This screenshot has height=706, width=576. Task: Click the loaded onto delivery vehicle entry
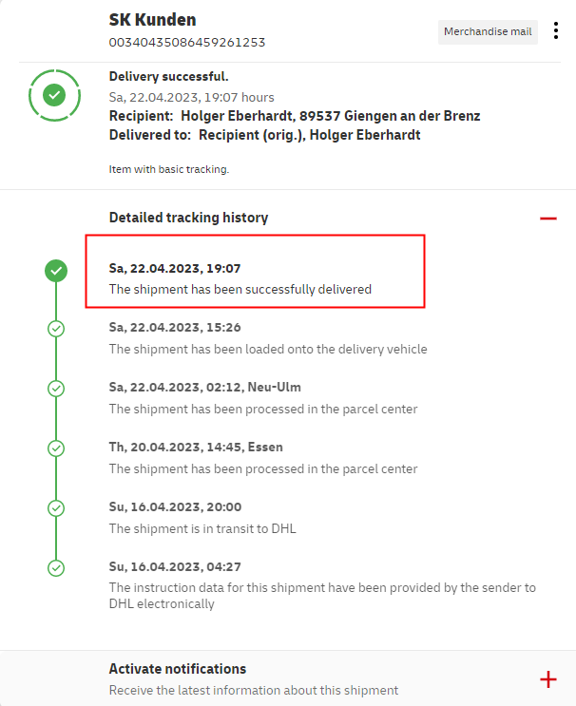(268, 349)
